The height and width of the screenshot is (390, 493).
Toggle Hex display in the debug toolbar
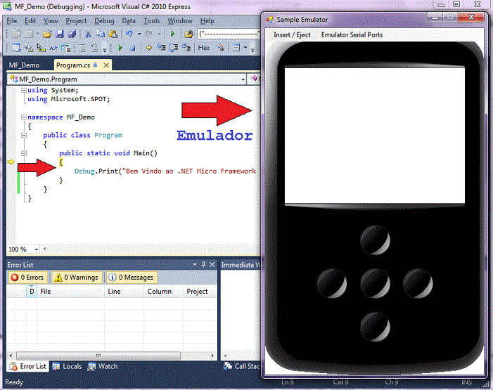click(203, 48)
